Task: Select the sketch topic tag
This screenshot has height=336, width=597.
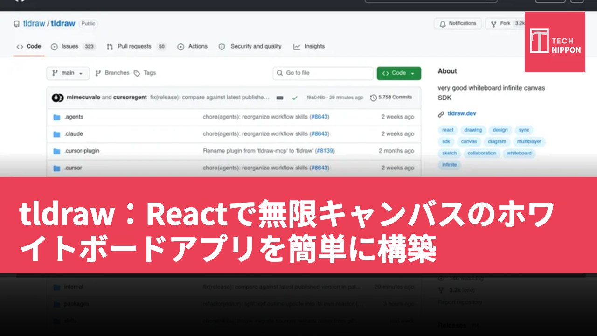Action: [x=450, y=154]
